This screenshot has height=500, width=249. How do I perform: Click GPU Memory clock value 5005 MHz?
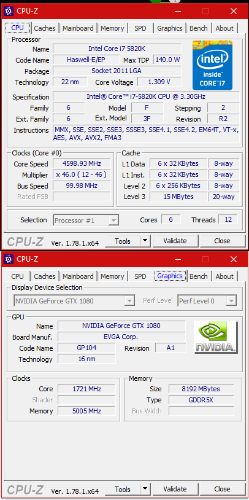[x=86, y=411]
